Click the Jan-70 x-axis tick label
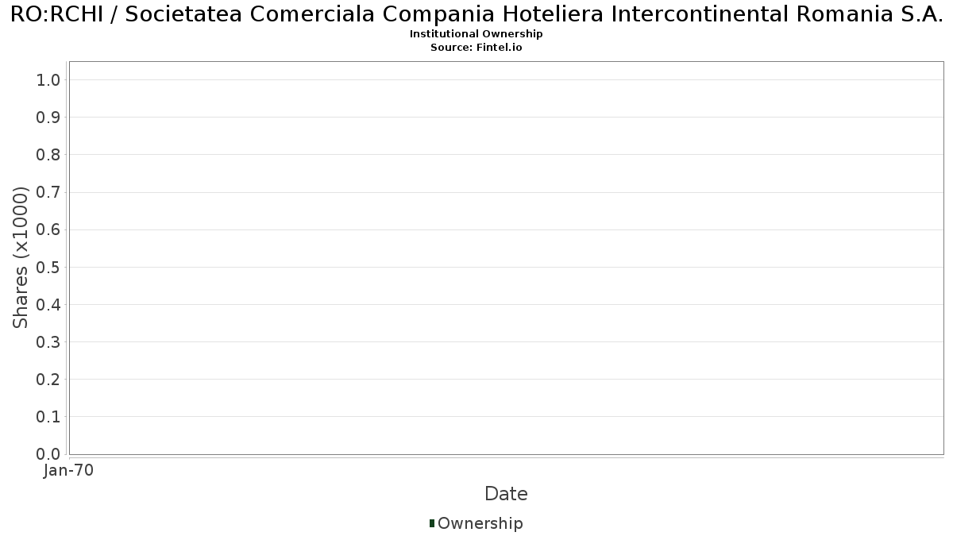The width and height of the screenshot is (953, 536). (69, 471)
